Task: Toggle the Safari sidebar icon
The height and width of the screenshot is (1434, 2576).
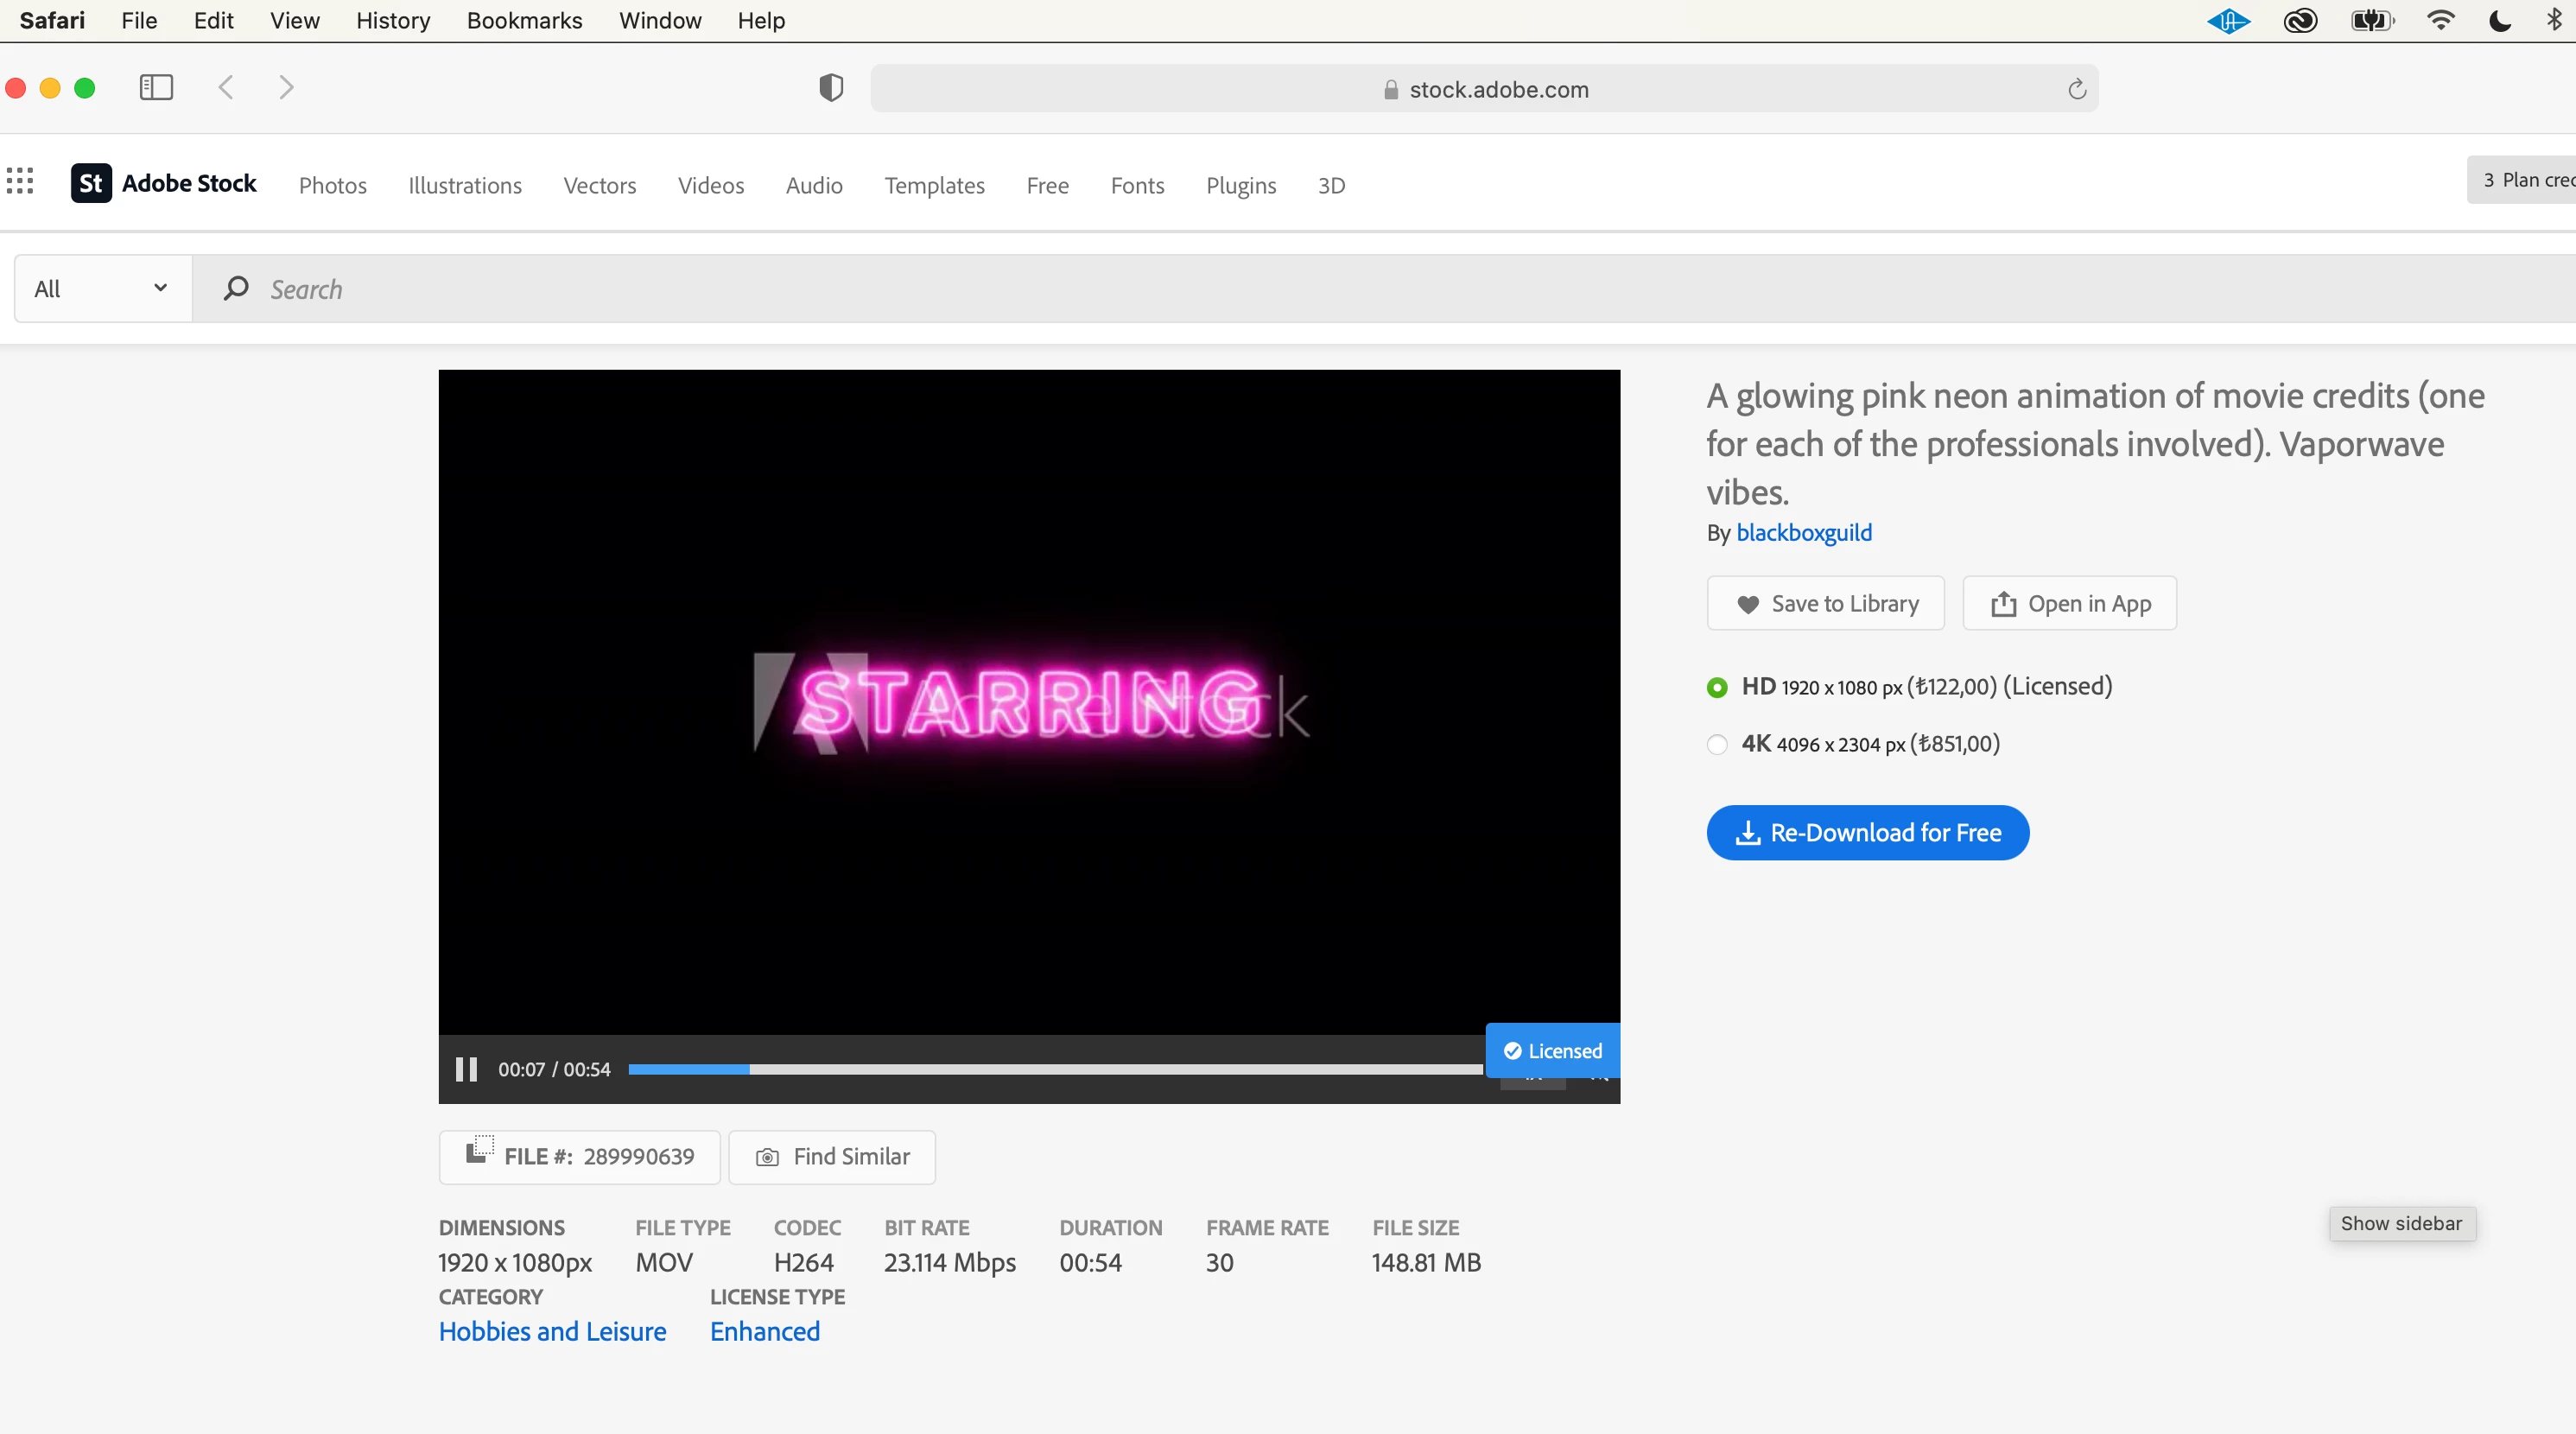Action: 156,88
